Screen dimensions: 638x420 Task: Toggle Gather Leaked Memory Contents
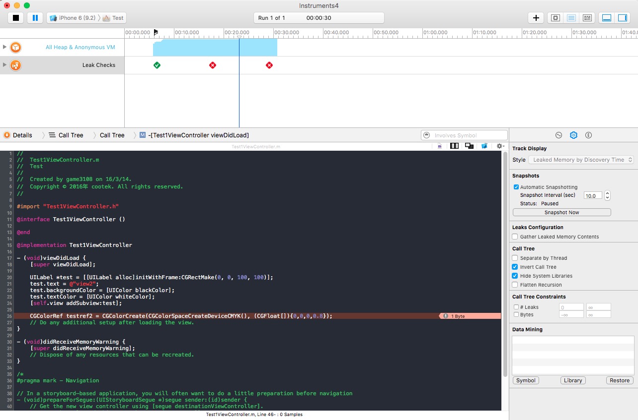[x=515, y=237]
